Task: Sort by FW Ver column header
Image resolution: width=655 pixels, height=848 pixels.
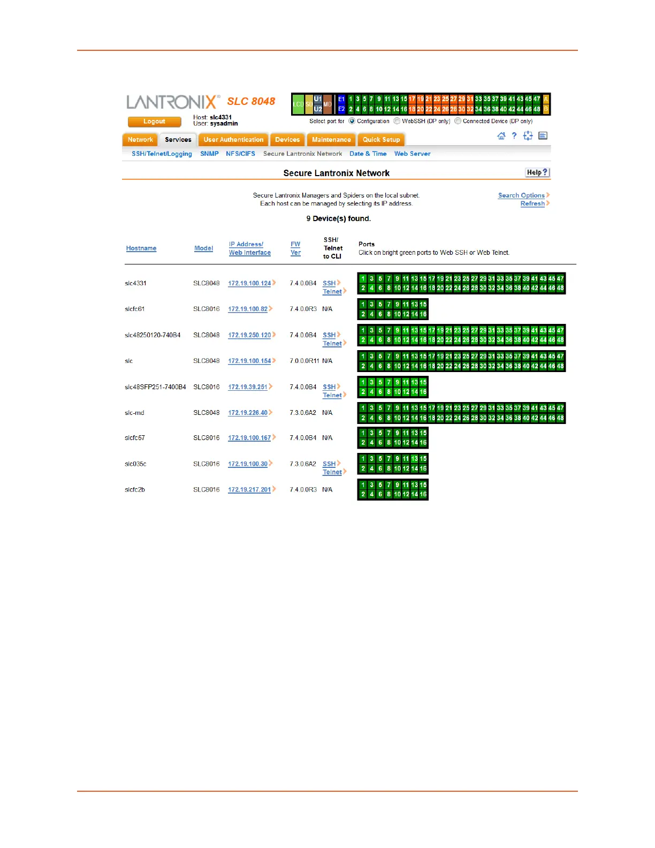Action: click(x=295, y=248)
